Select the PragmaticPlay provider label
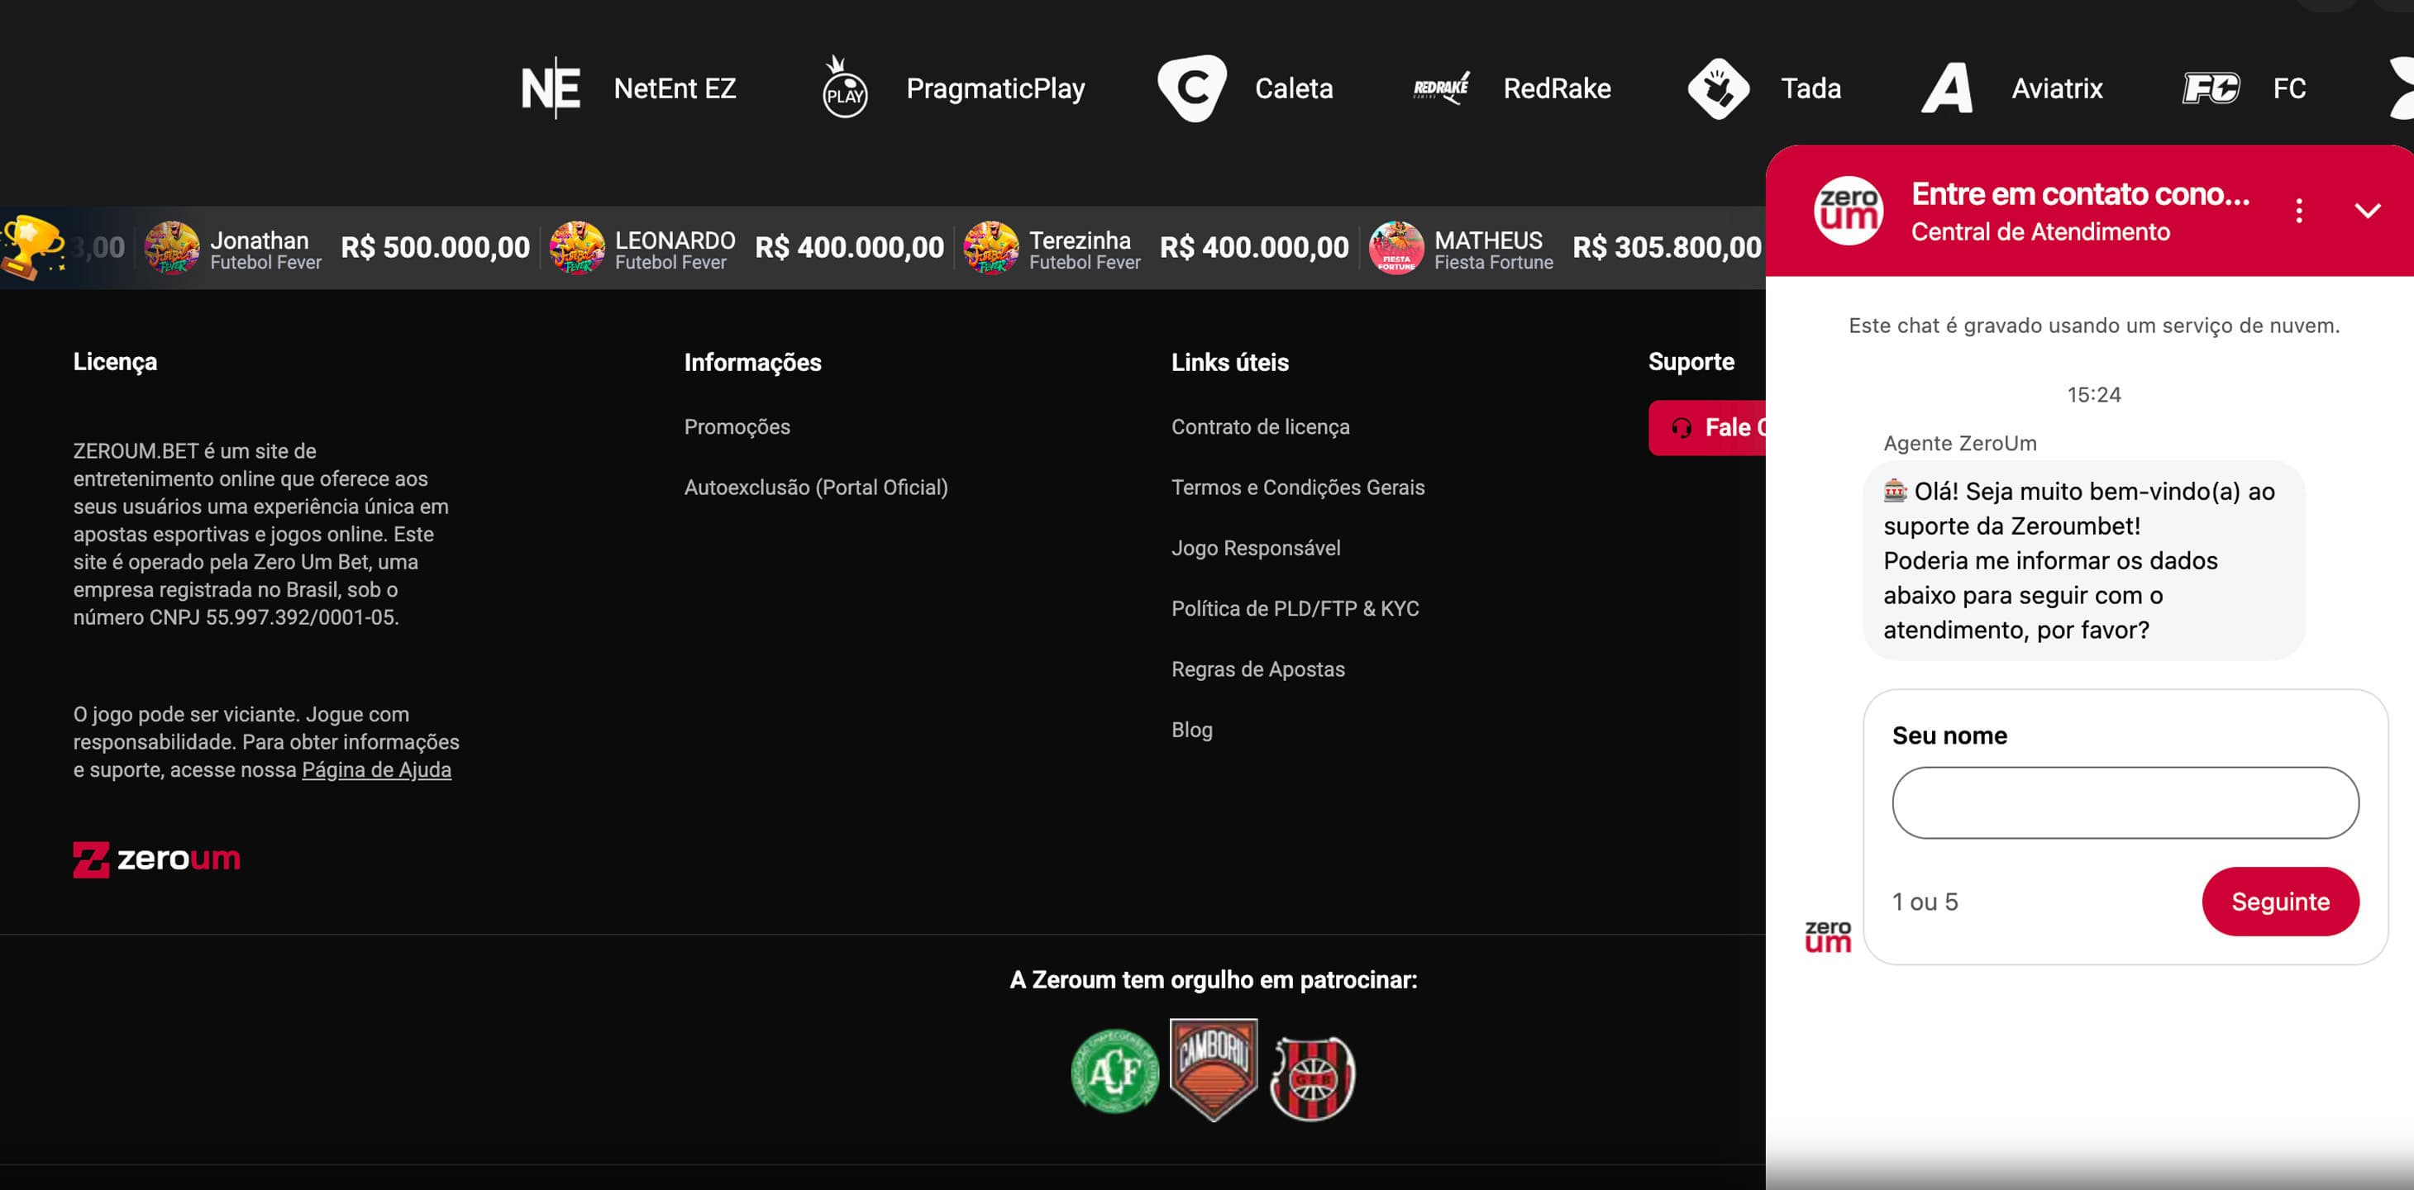Image resolution: width=2414 pixels, height=1190 pixels. coord(995,88)
